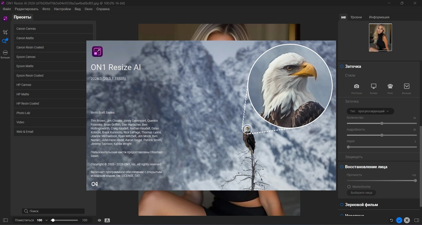Screen dimensions: 422x225
Task: Click the ON1 Resize AI app logo
Action: click(x=97, y=52)
